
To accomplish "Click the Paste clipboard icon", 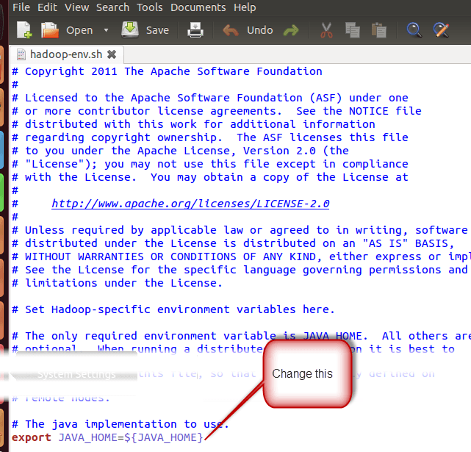I will coord(378,30).
